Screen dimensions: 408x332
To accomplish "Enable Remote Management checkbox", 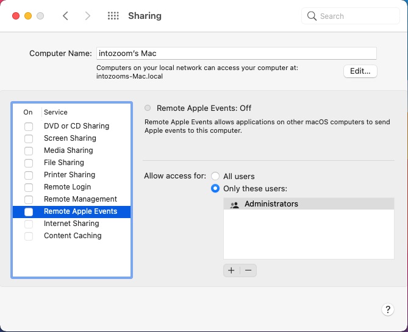I will point(29,200).
